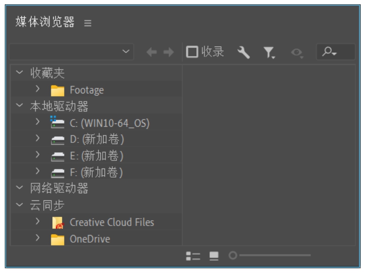The height and width of the screenshot is (274, 365).
Task: Switch to list view icon
Action: pyautogui.click(x=192, y=256)
